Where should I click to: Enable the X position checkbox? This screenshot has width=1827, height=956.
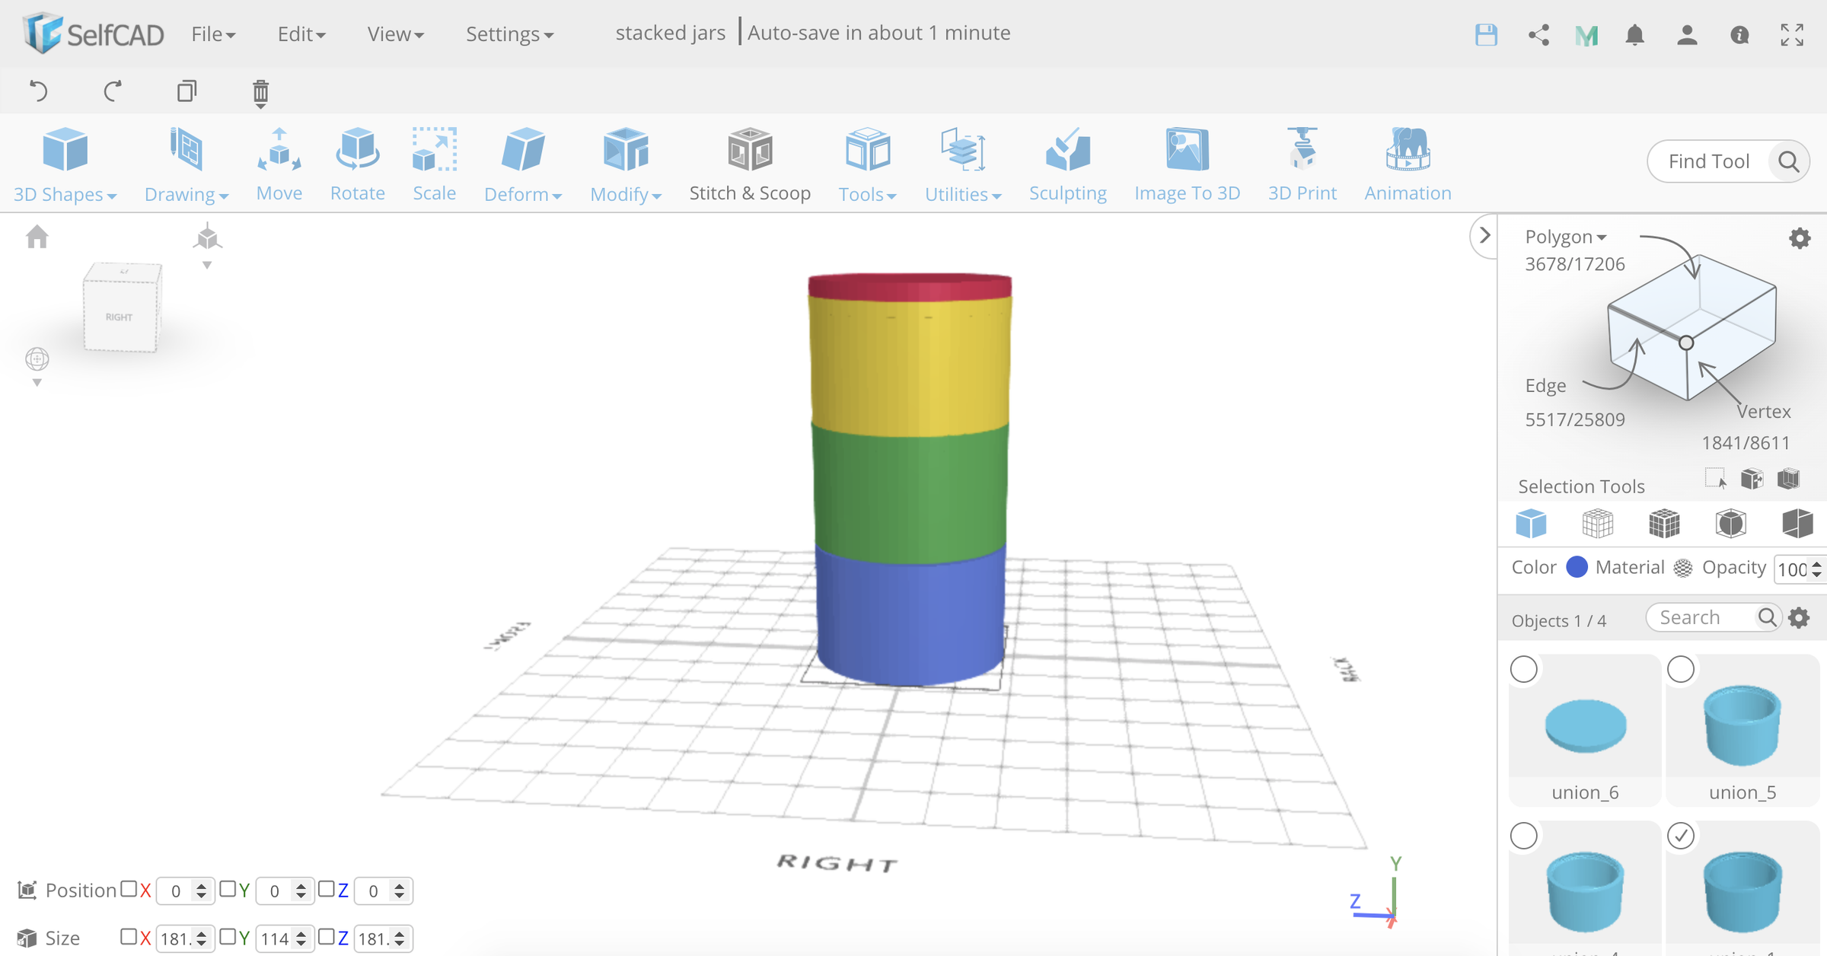pos(128,889)
